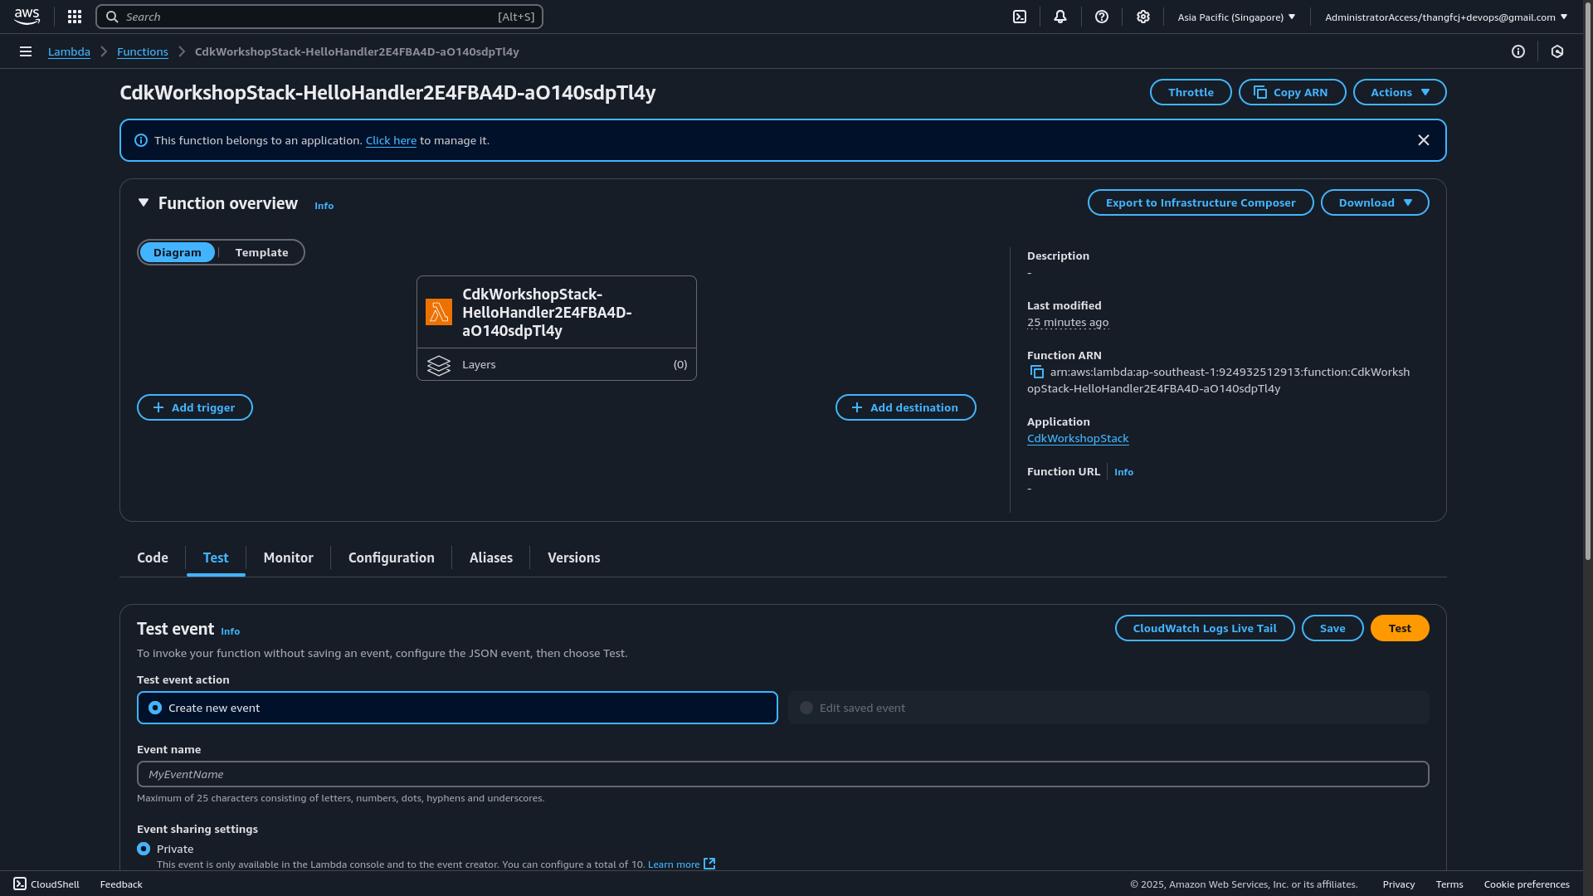The width and height of the screenshot is (1593, 896).
Task: Switch overview to Template view
Action: point(261,252)
